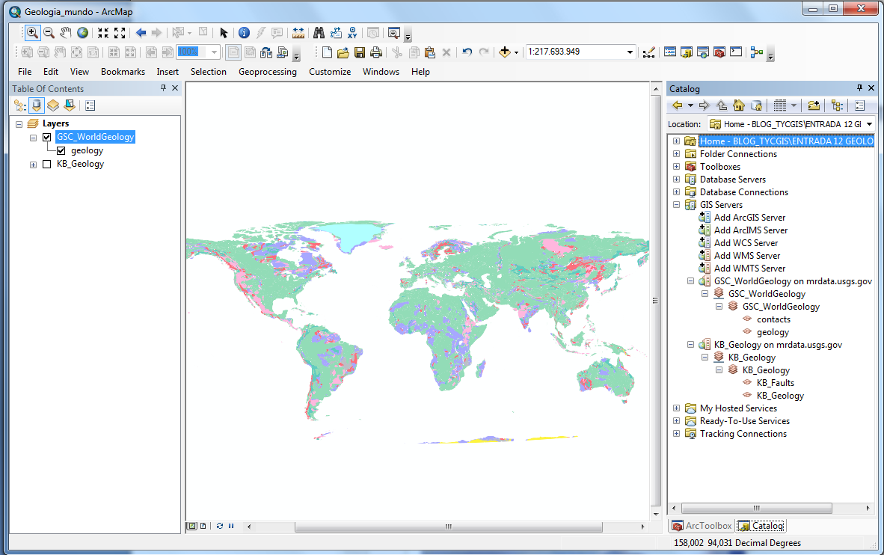Click the map horizontal scrollbar
Image resolution: width=884 pixels, height=555 pixels.
point(448,527)
